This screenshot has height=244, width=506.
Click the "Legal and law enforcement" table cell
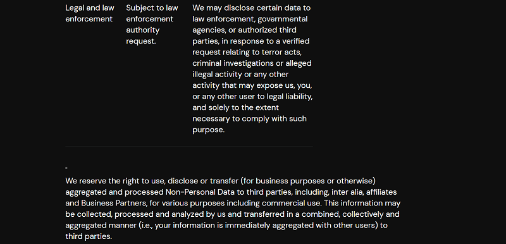coord(90,13)
